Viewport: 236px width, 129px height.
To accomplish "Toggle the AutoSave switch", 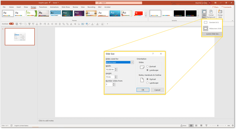I will click(x=12, y=24).
